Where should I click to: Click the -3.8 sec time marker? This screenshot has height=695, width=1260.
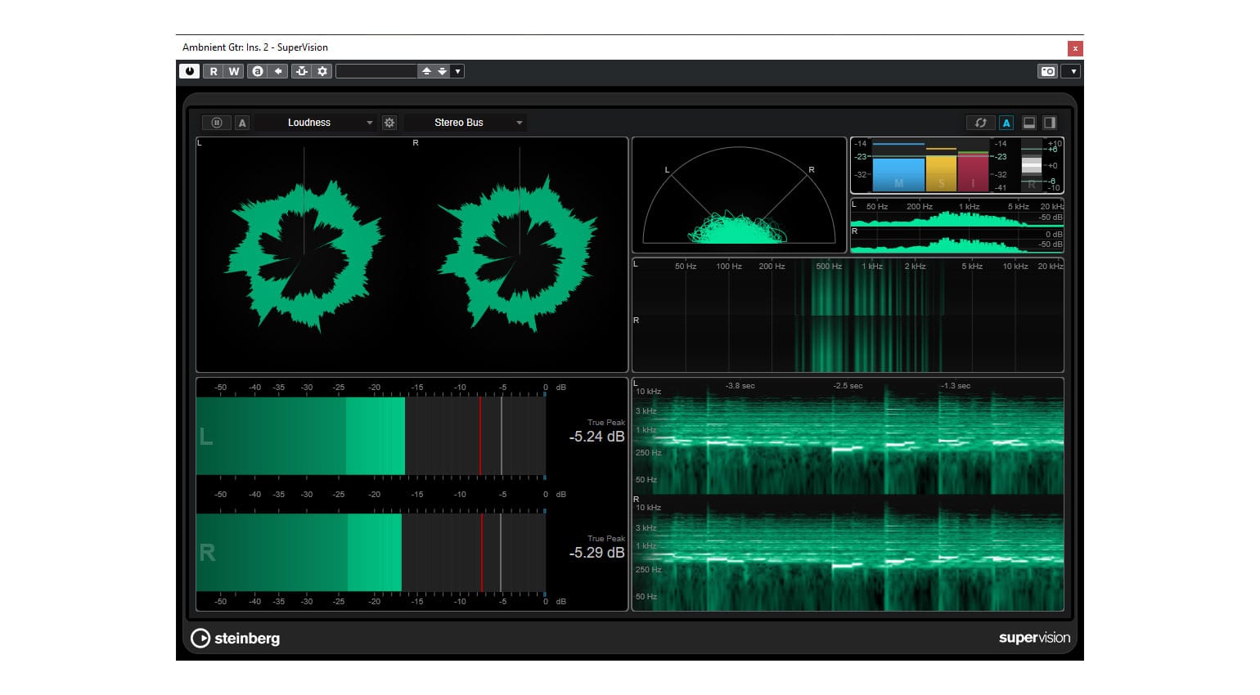pos(740,386)
